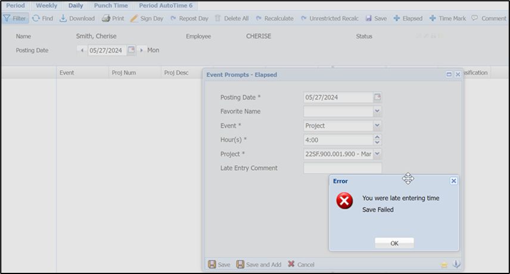Click the Late Entry Comment field

[342, 169]
